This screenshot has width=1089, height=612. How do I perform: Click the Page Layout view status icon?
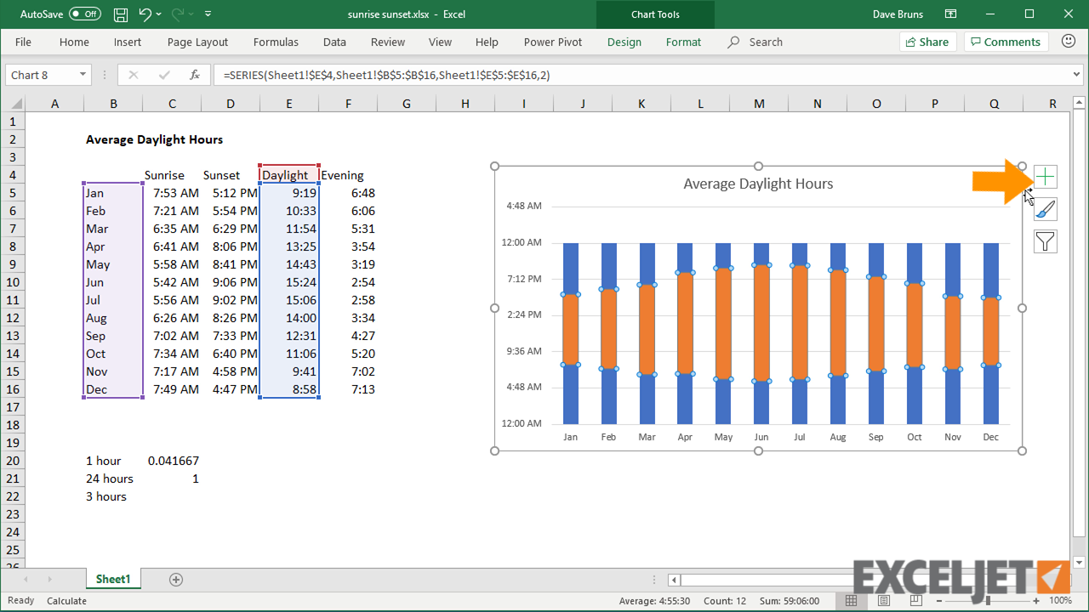[x=885, y=600]
